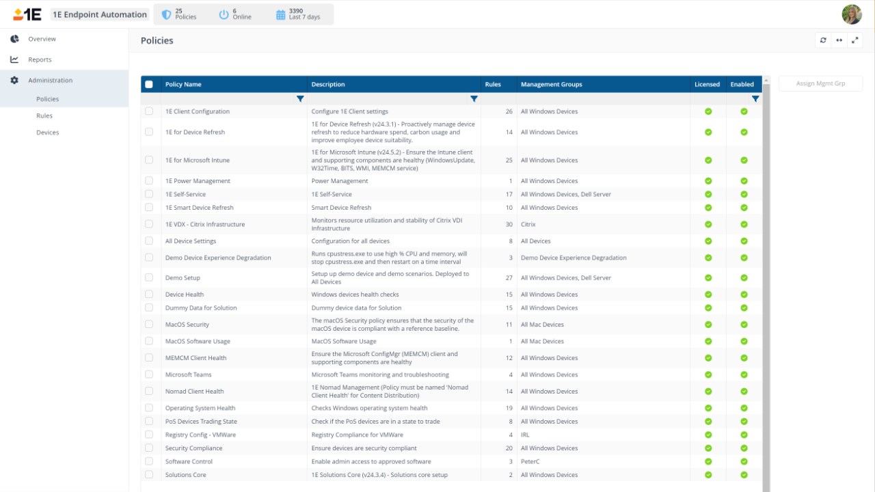875x492 pixels.
Task: Click Enabled checkmark for Device Health
Action: 744,295
